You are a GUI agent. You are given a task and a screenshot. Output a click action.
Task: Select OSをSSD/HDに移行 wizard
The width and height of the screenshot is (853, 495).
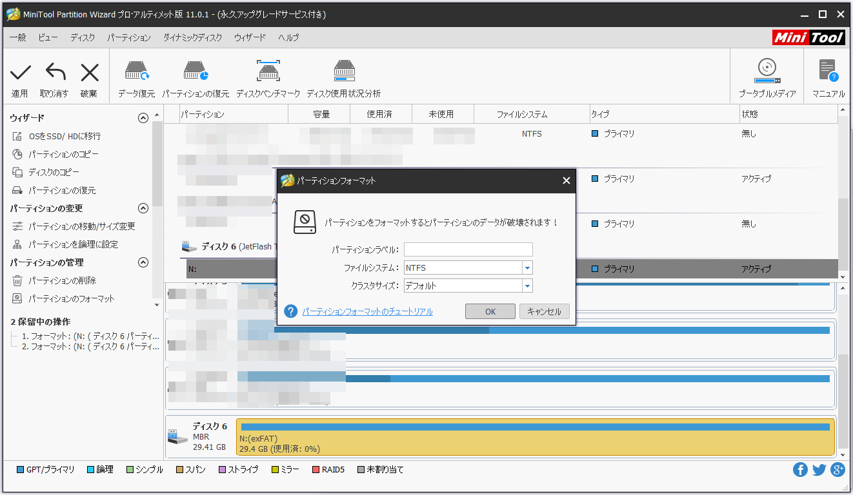coord(65,137)
